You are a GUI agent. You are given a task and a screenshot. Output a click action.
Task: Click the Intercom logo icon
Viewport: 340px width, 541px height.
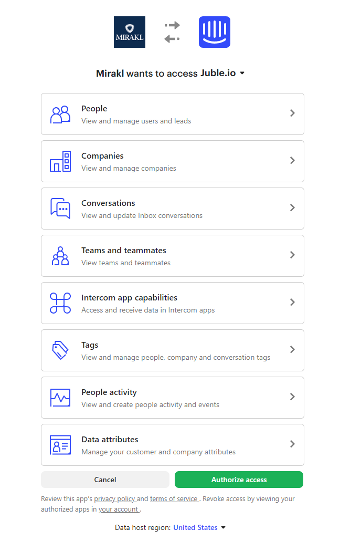pyautogui.click(x=214, y=32)
